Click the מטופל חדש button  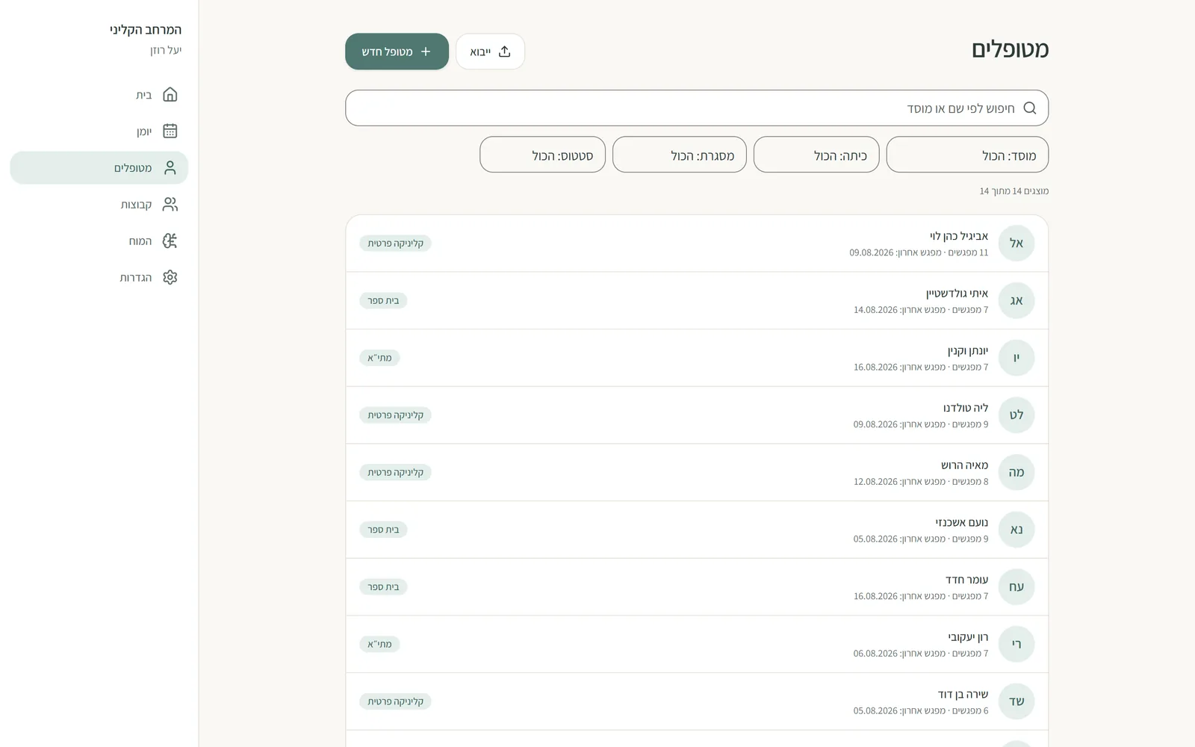397,52
